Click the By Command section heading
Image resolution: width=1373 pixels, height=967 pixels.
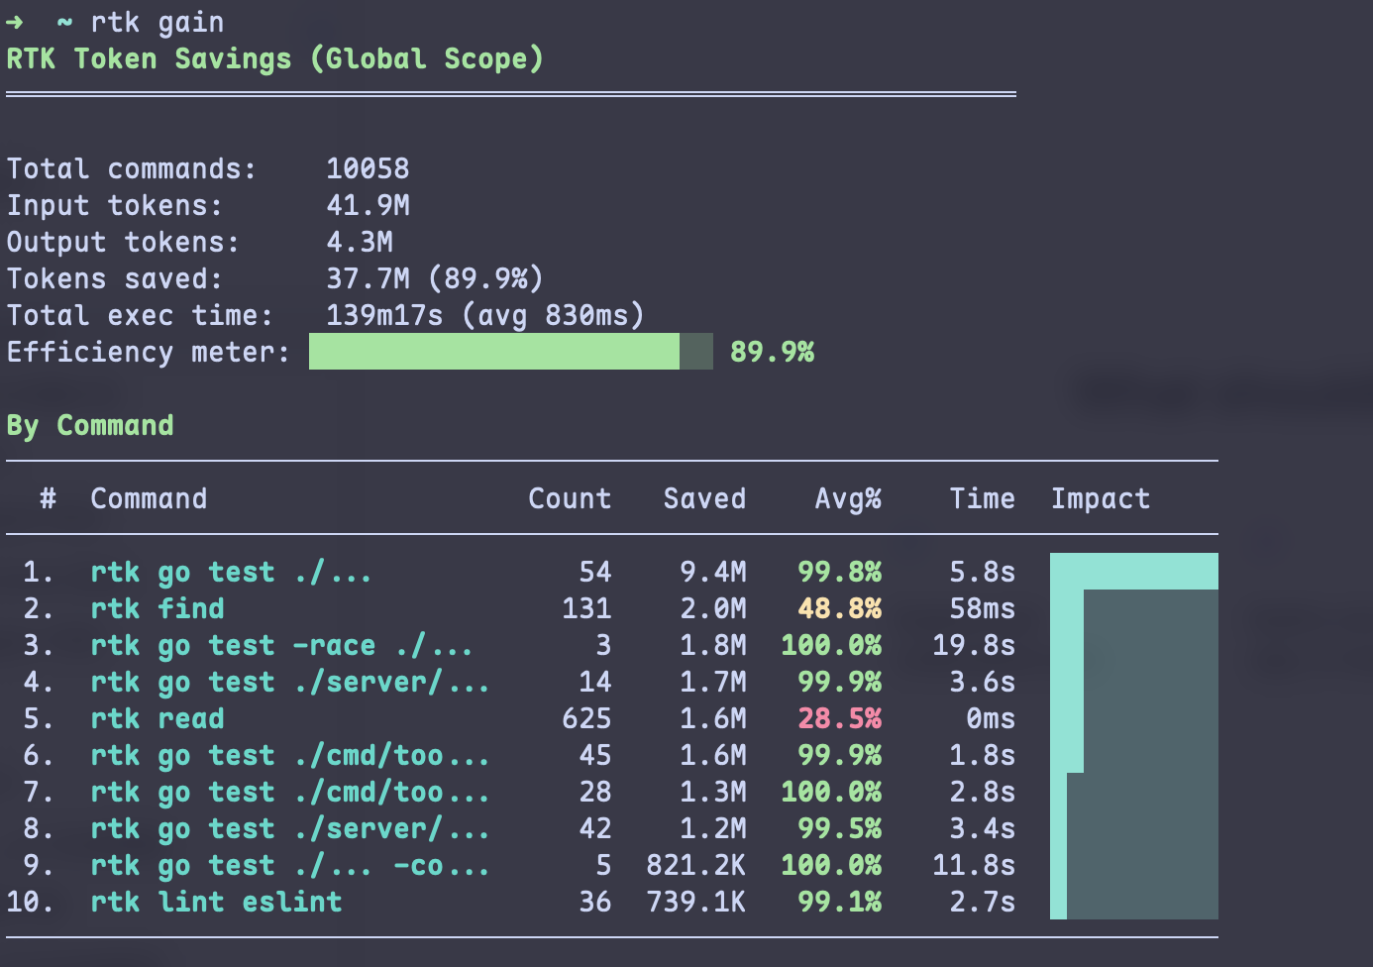point(90,426)
